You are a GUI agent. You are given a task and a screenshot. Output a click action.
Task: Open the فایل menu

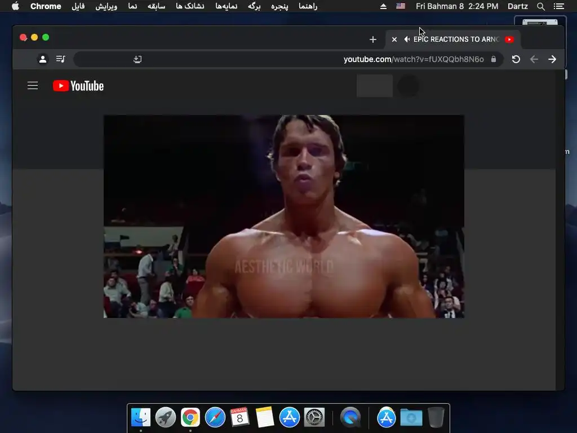pos(78,6)
